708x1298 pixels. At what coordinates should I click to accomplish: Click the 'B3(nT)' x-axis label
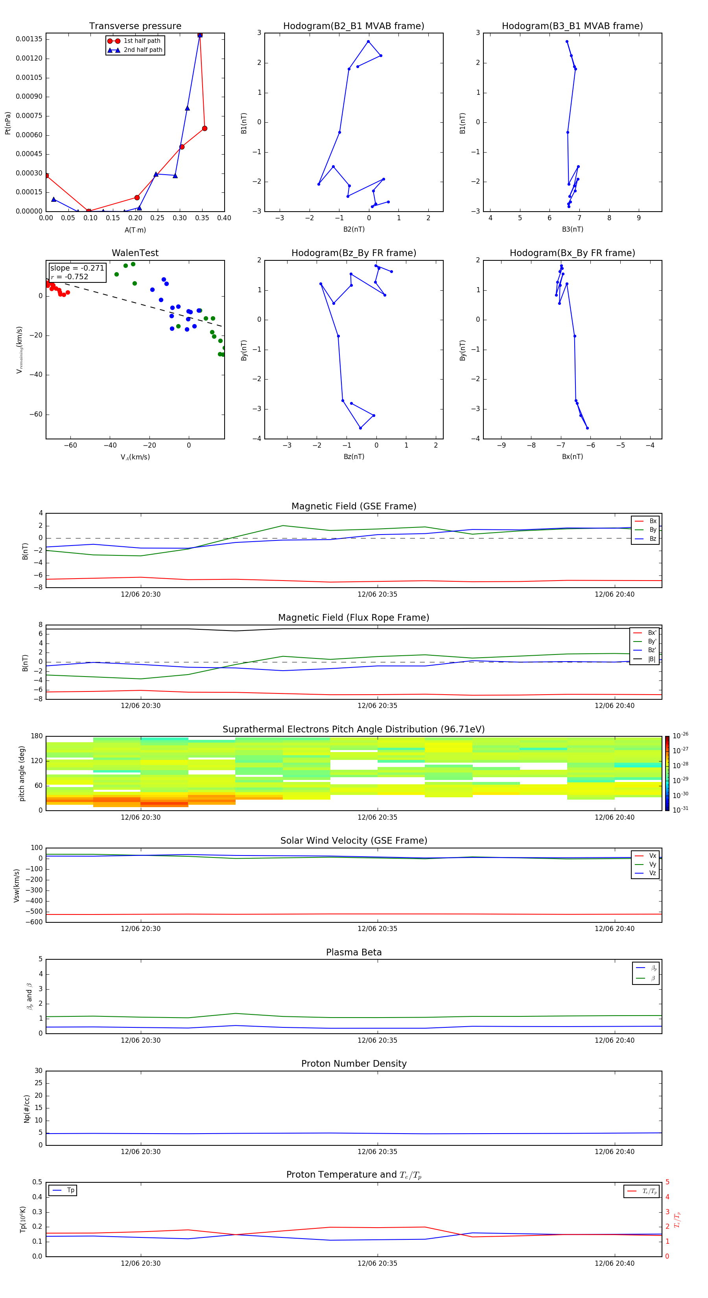pyautogui.click(x=572, y=229)
